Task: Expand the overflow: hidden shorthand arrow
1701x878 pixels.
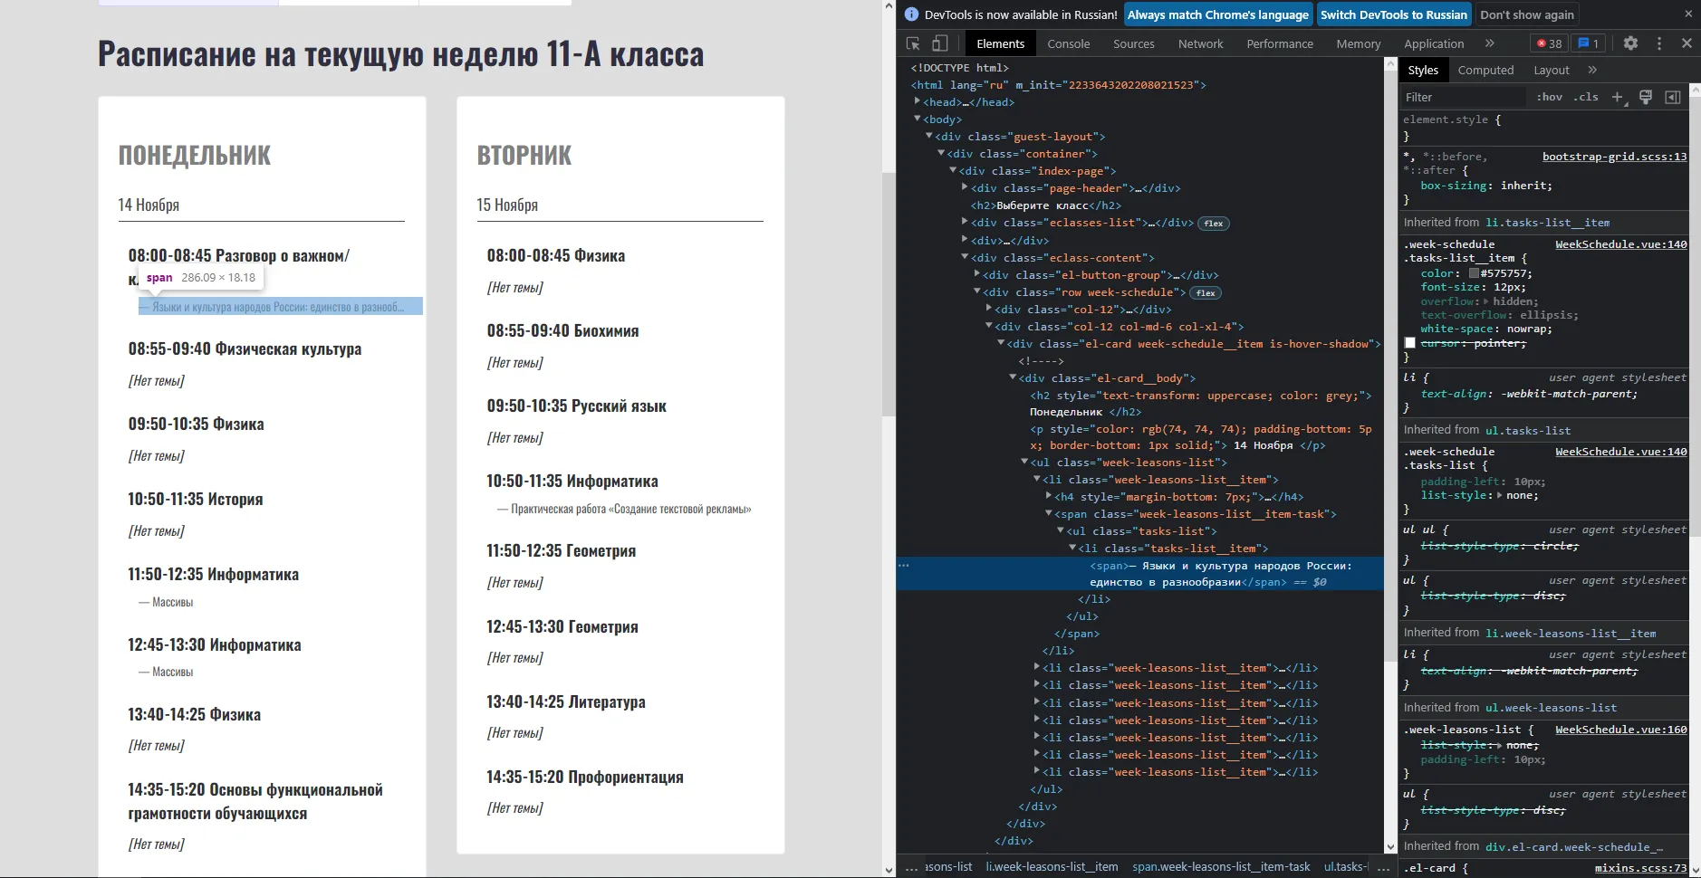Action: [1485, 301]
